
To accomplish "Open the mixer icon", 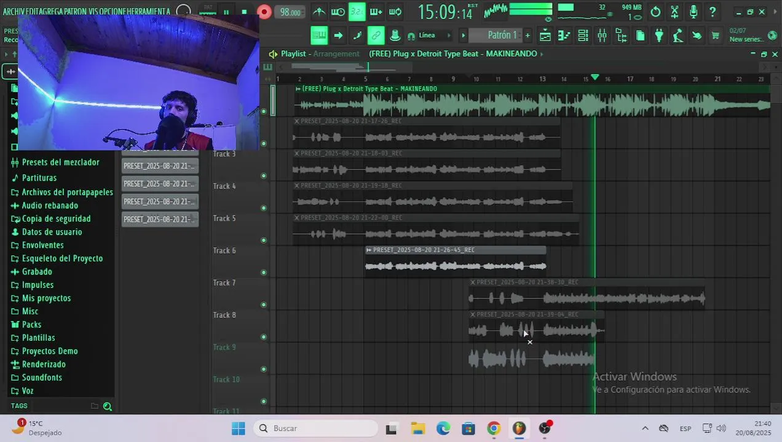I will tap(602, 36).
